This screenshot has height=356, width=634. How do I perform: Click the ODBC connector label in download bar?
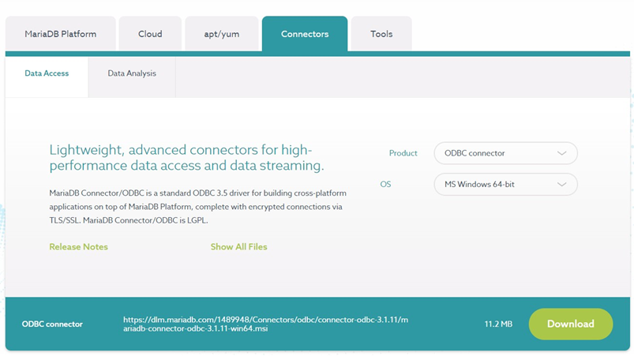pos(52,324)
